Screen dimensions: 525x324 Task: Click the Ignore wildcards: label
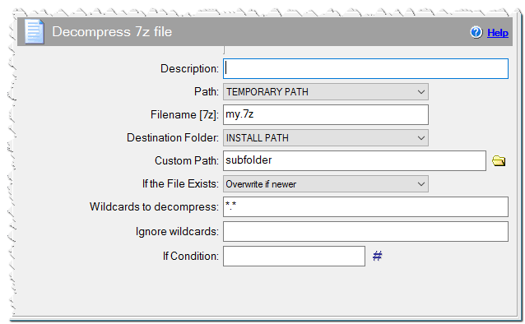coord(177,232)
